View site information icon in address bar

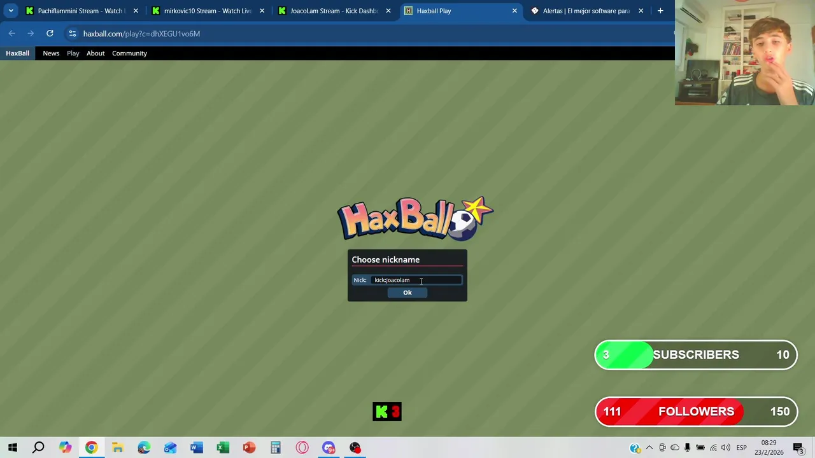coord(73,34)
